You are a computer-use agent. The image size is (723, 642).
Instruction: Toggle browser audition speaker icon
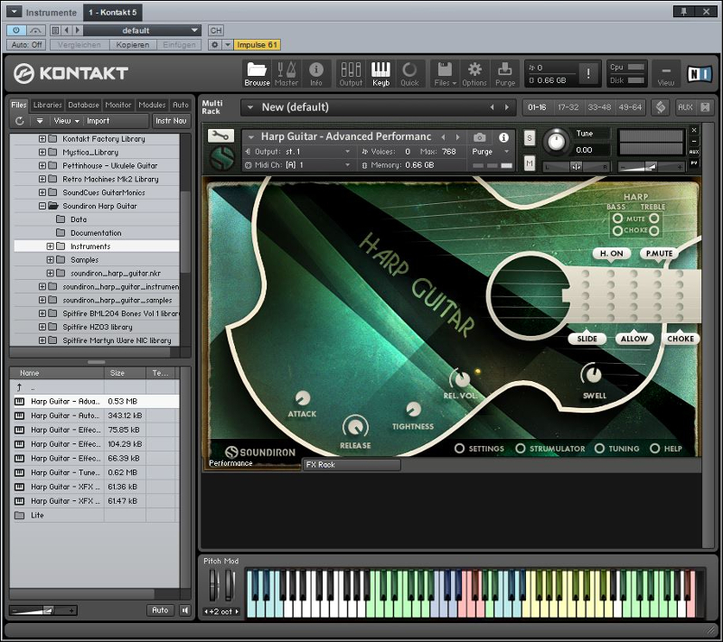(x=184, y=610)
